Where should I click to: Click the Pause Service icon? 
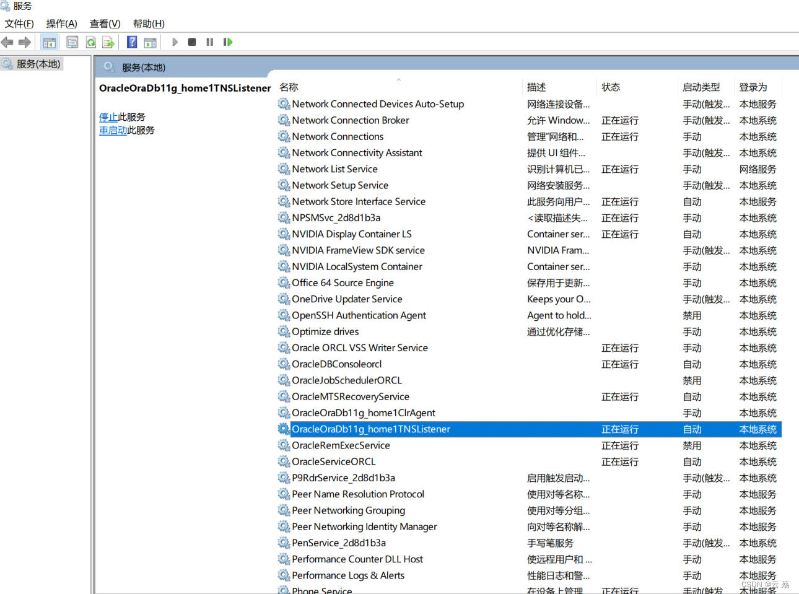click(210, 42)
